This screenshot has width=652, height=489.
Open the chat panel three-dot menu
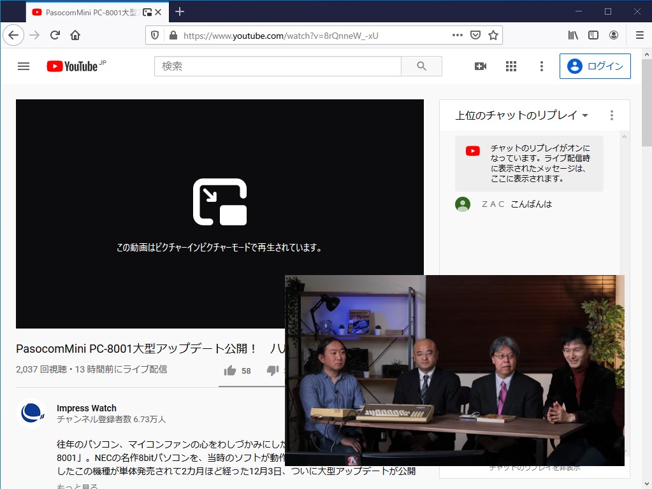tap(611, 115)
